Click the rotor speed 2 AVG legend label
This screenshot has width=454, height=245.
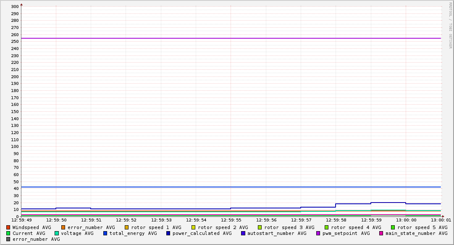(223, 227)
